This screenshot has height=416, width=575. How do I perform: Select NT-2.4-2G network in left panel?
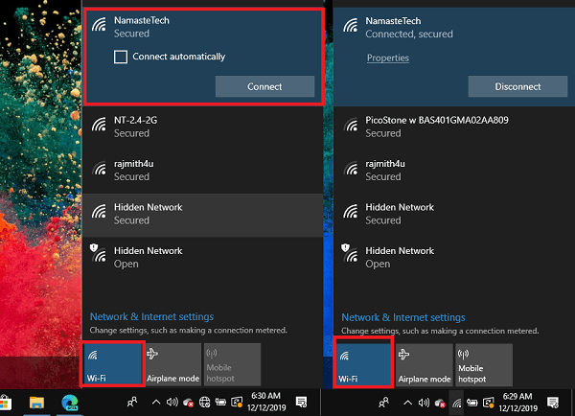[x=203, y=127]
